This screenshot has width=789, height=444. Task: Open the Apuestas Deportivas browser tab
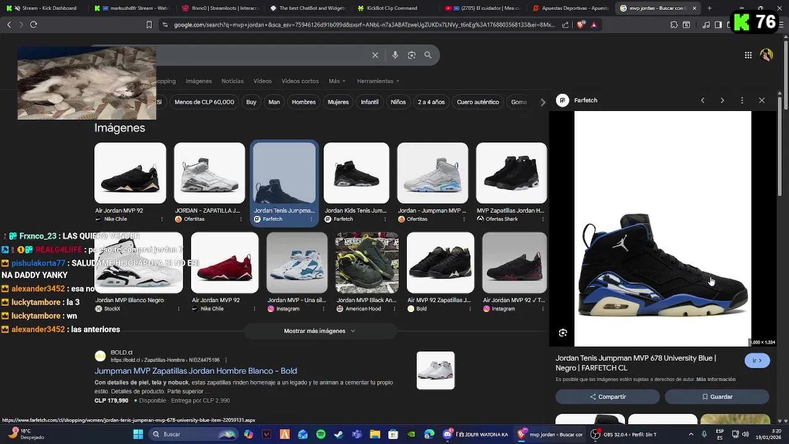pyautogui.click(x=571, y=8)
